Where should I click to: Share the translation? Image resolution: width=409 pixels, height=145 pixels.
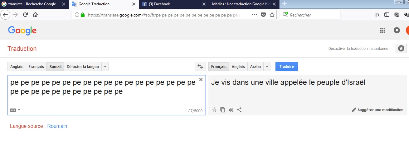pyautogui.click(x=239, y=110)
